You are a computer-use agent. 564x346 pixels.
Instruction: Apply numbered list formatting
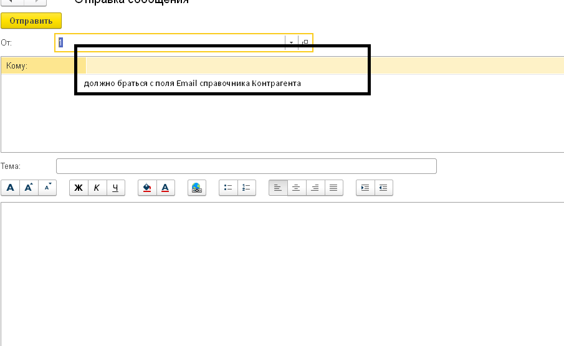[x=247, y=188]
